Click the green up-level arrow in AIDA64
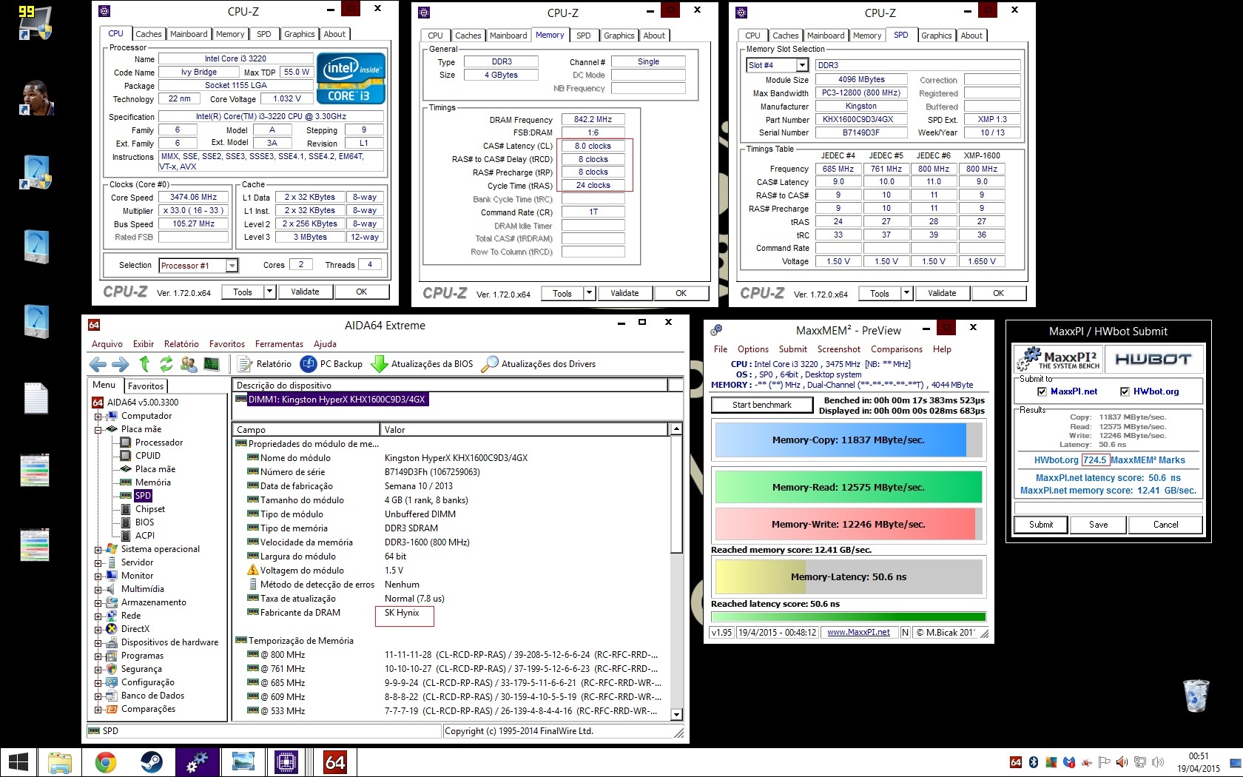 tap(144, 364)
